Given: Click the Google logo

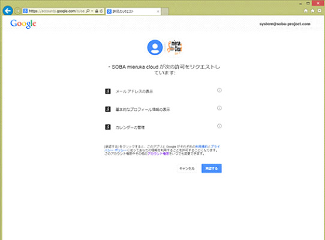Looking at the screenshot, I should click(23, 23).
